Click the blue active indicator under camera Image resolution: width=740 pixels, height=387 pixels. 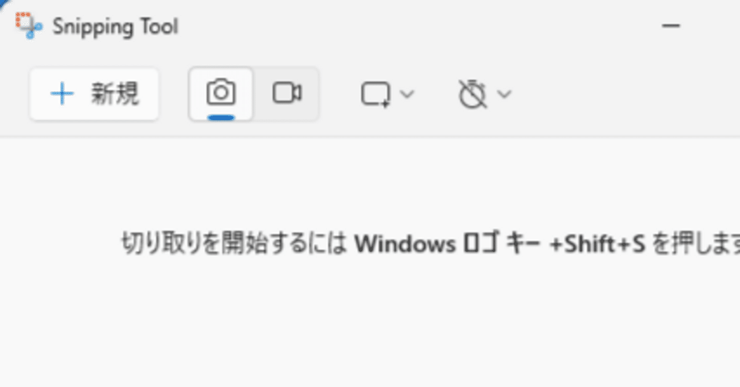pyautogui.click(x=220, y=117)
